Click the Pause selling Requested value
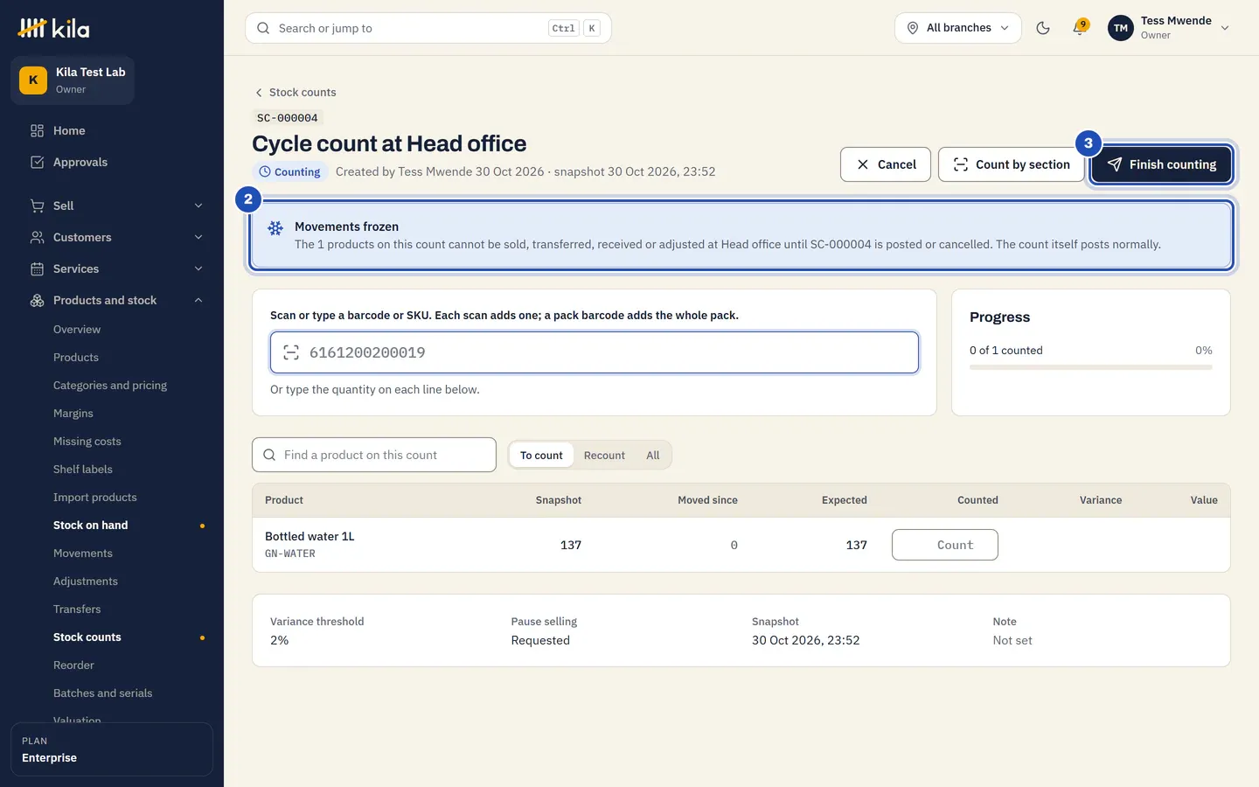 pos(540,640)
